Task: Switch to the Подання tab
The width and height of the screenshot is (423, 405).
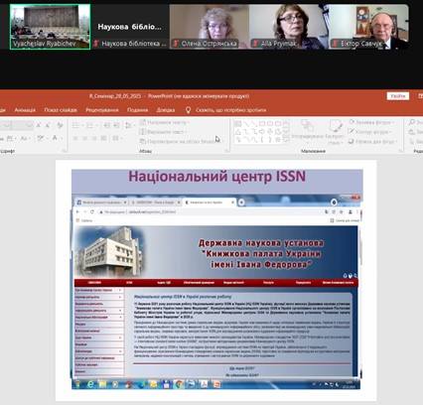Action: tap(137, 110)
